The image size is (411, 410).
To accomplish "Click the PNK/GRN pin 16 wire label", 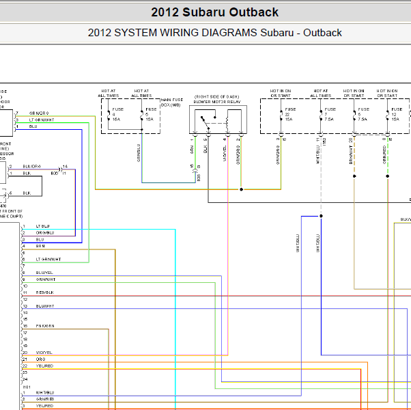I will (x=45, y=326).
